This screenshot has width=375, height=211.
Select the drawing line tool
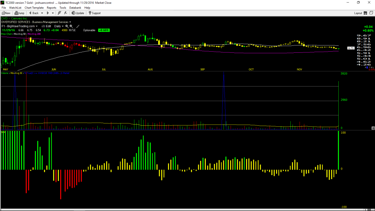coord(78,26)
